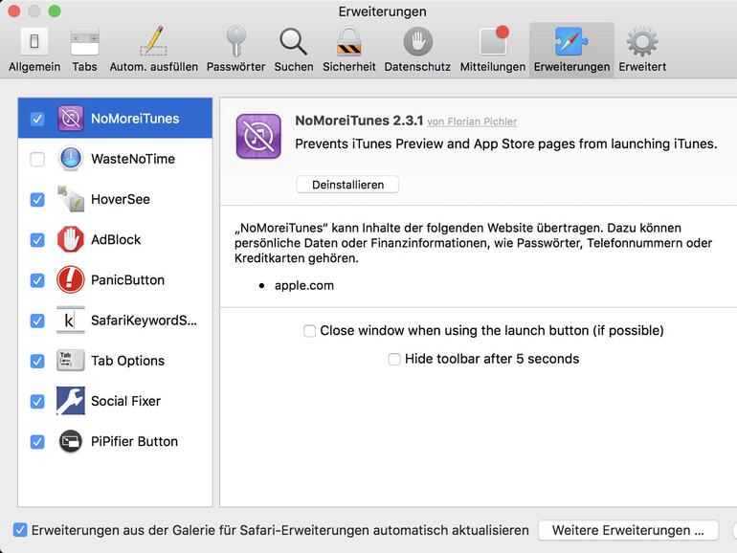Enable Close window when using launch button
Viewport: 737px width, 553px height.
[309, 331]
